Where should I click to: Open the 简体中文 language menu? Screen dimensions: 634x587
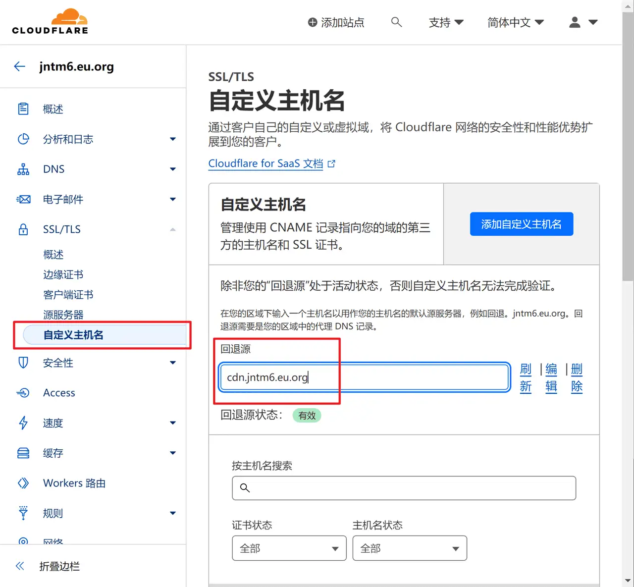tap(515, 22)
